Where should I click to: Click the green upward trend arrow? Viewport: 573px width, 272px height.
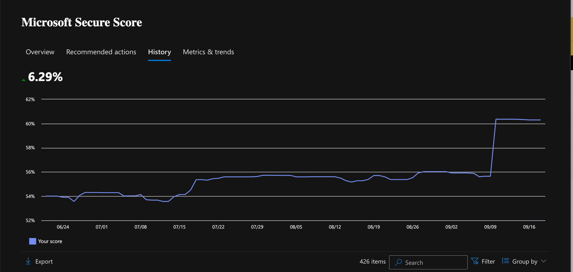[23, 79]
